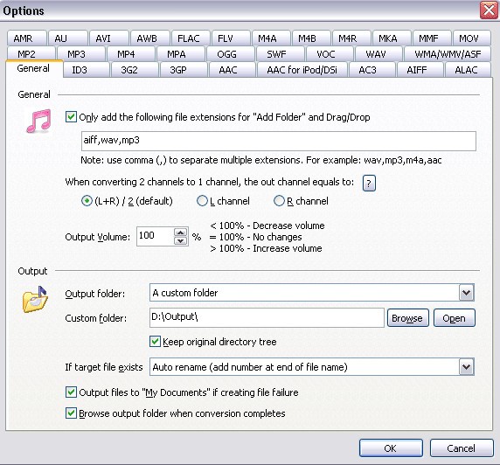Toggle Browse output folder when conversion completes
500x465 pixels.
(71, 413)
